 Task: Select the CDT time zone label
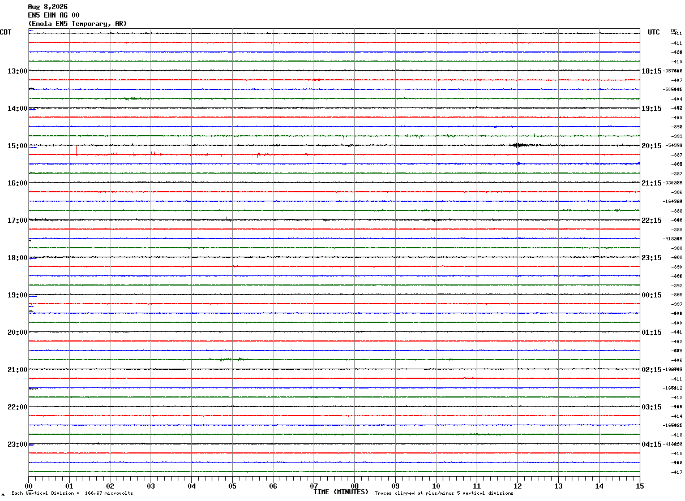coord(6,32)
